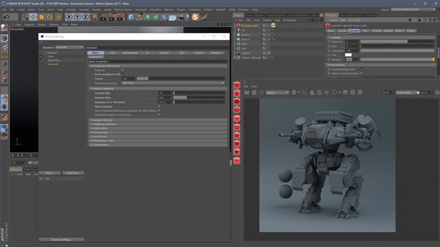Screen dimensions: 440x247
Task: Click the Undo arrow in main toolbar
Action: (x=6, y=17)
